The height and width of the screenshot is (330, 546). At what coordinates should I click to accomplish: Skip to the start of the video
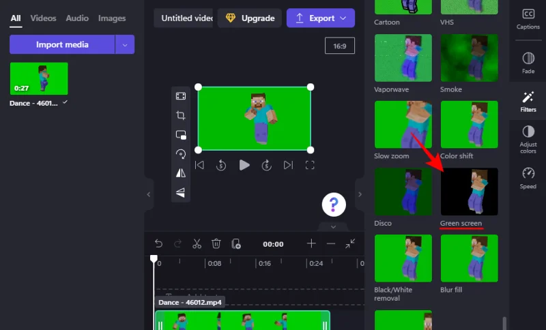pyautogui.click(x=199, y=165)
